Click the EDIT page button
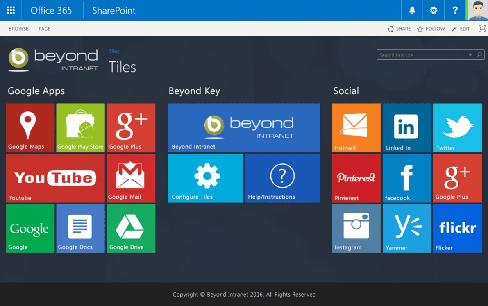Screen dimensions: 488x306 (x=461, y=29)
